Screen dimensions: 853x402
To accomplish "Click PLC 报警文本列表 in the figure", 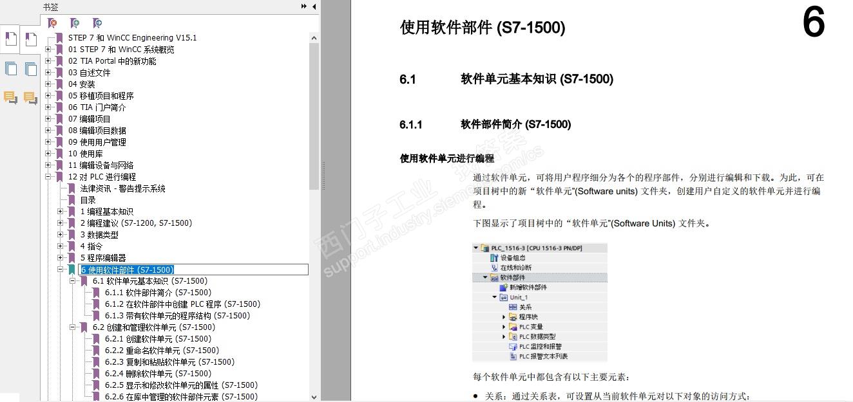I will click(x=543, y=356).
